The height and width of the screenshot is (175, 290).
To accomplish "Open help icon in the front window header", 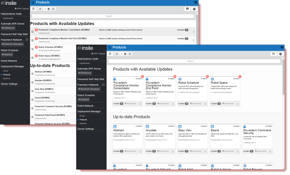I will coord(282,47).
